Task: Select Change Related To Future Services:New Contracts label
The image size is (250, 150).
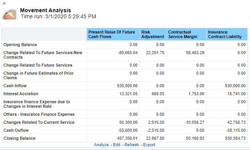Action: tap(43, 55)
